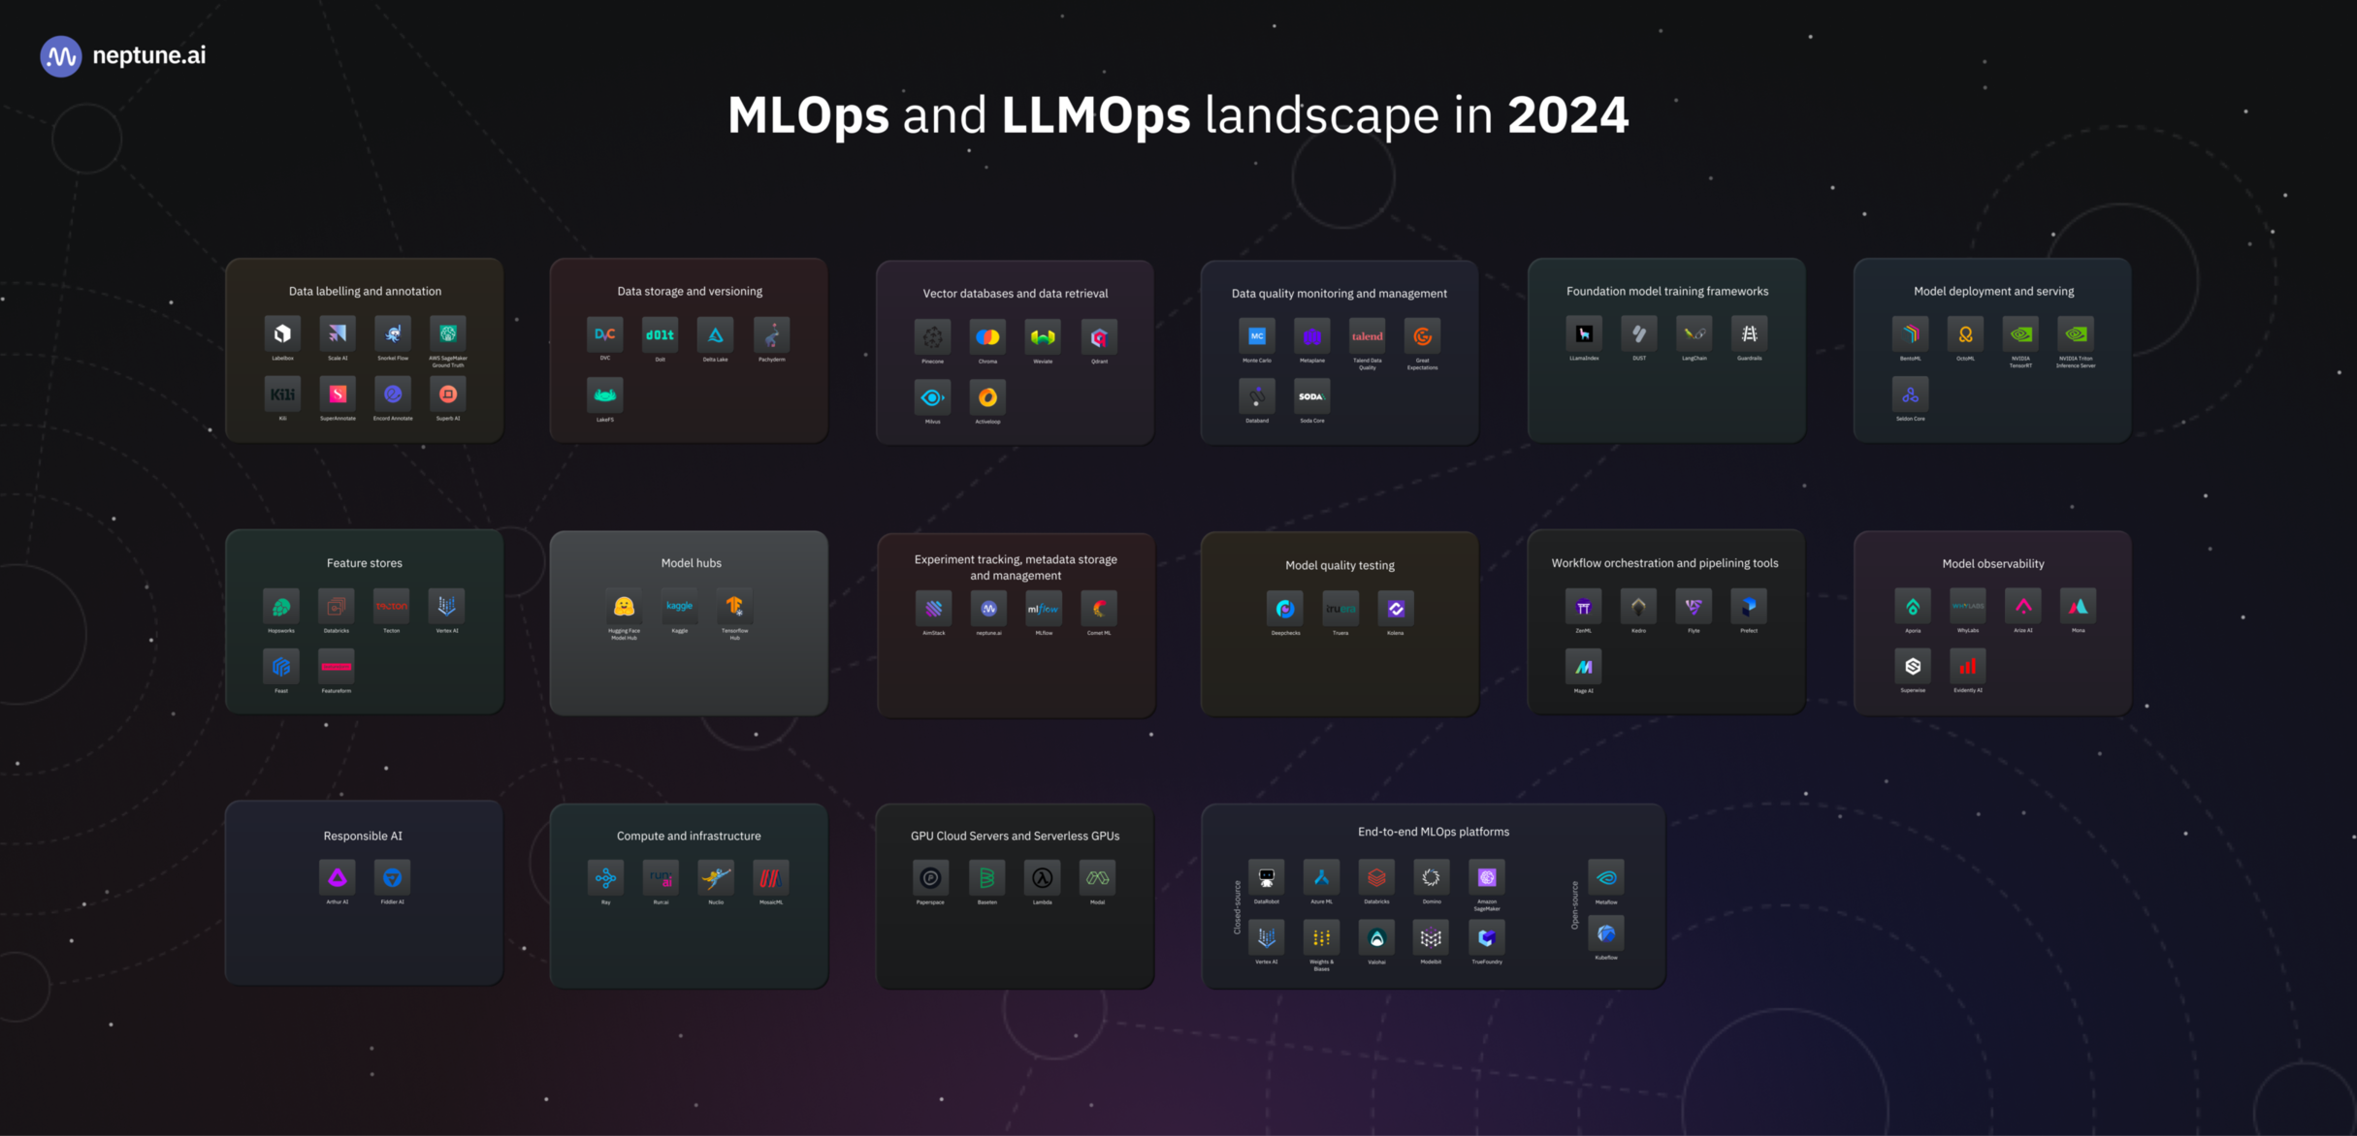The width and height of the screenshot is (2357, 1136).
Task: Click the Pinecone vector database icon
Action: [x=932, y=337]
